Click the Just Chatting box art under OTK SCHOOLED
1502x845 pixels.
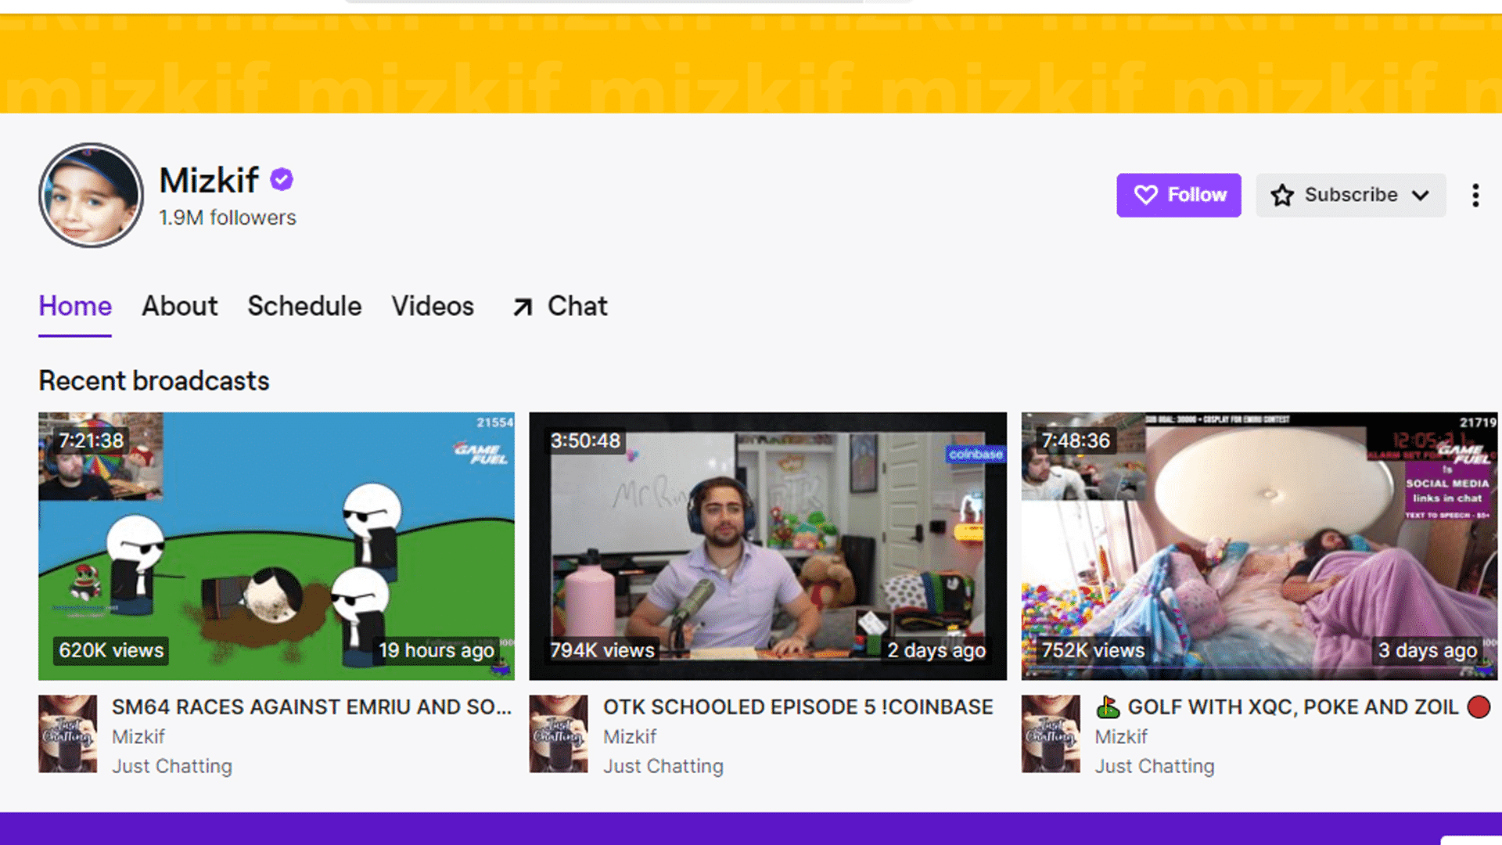[x=559, y=734]
